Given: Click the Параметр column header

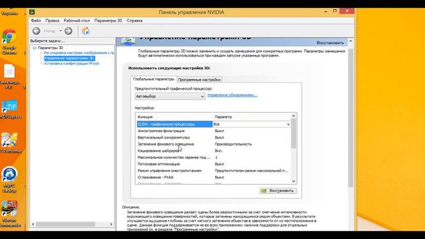Looking at the screenshot, I should tap(223, 117).
